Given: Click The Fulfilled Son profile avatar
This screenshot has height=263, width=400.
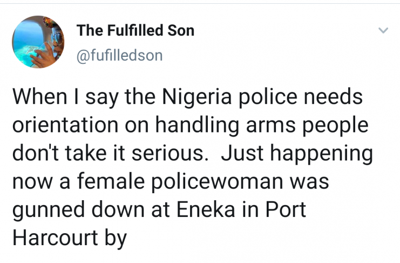Looking at the screenshot, I should coord(37,42).
